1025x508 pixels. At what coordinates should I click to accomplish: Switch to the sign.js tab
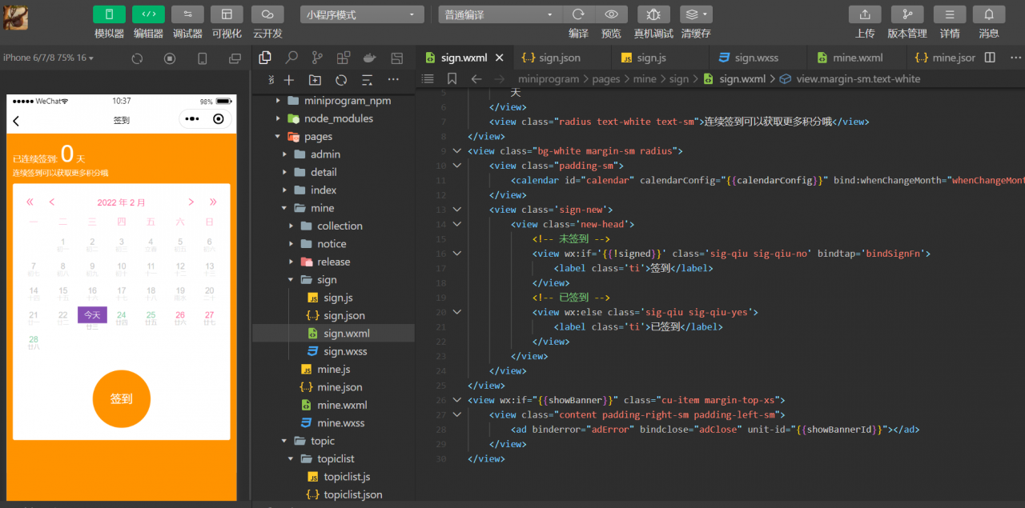click(x=650, y=58)
